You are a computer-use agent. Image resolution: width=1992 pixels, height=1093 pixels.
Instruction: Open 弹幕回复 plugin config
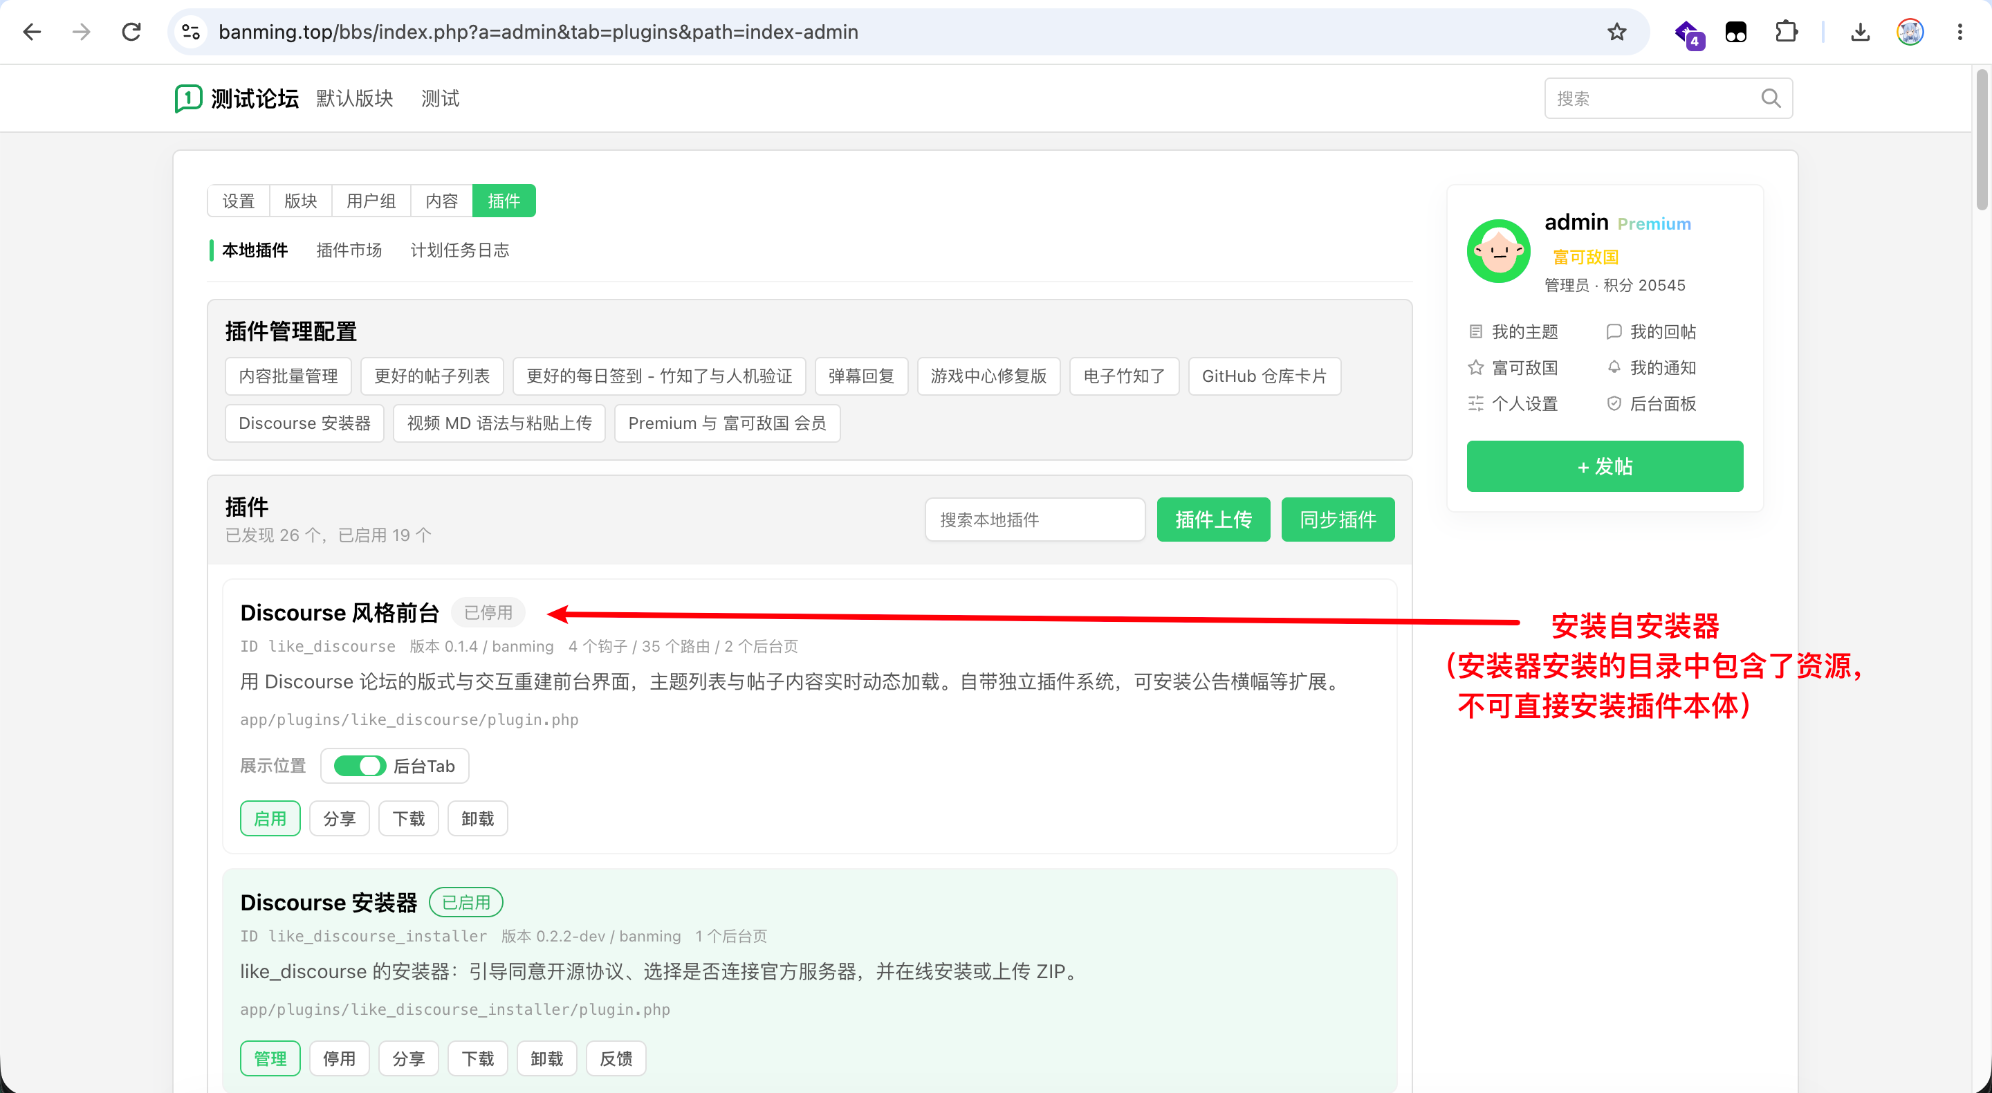tap(861, 376)
